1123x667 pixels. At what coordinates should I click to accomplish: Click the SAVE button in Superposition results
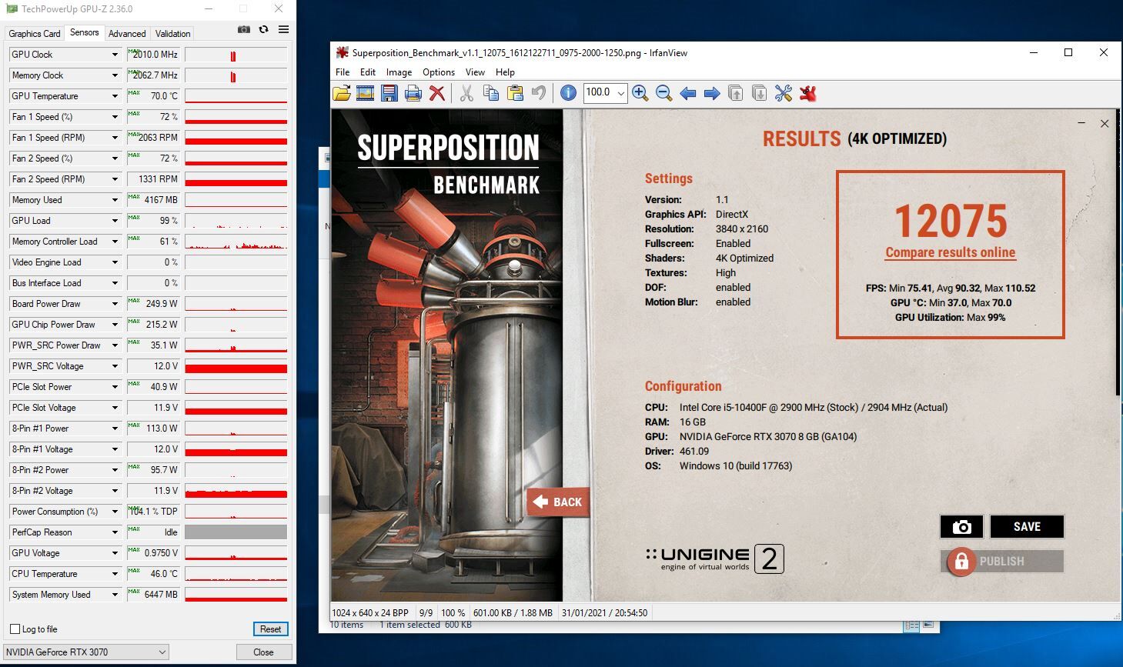pyautogui.click(x=1027, y=527)
